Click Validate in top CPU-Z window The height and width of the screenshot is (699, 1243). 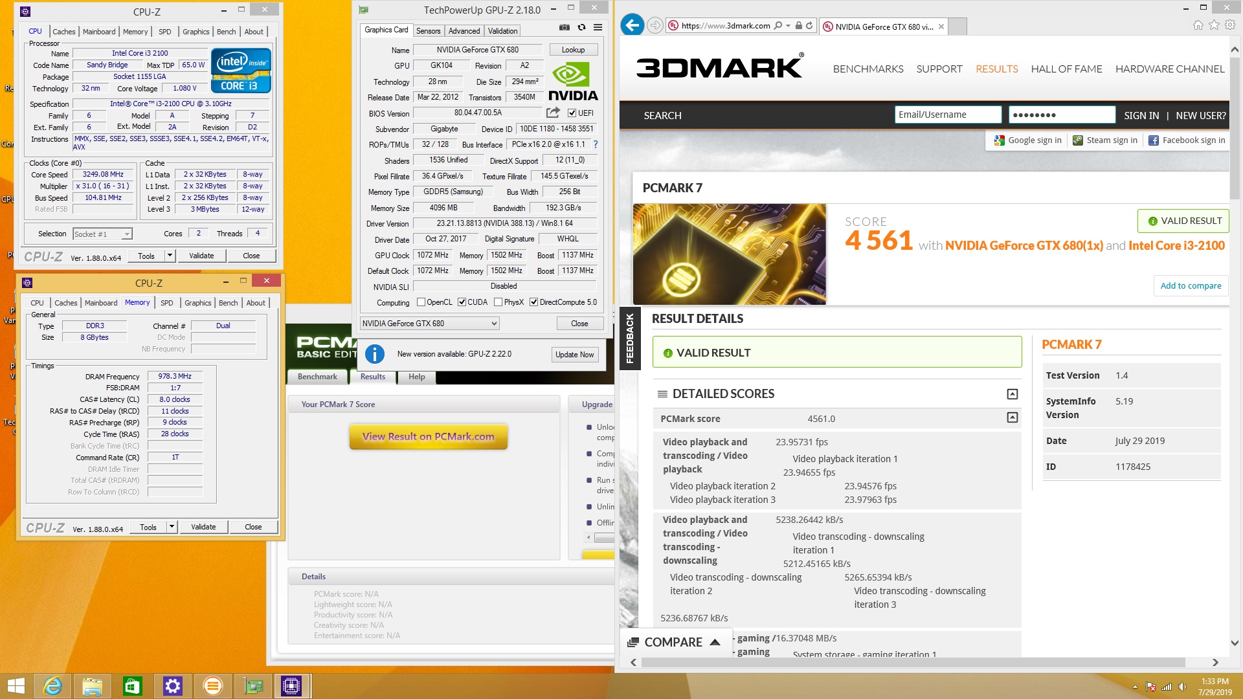tap(201, 256)
